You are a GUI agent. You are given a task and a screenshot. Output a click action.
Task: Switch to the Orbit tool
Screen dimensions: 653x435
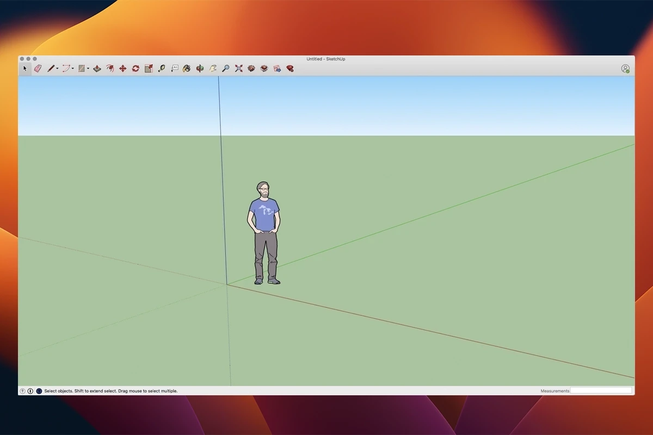point(200,68)
